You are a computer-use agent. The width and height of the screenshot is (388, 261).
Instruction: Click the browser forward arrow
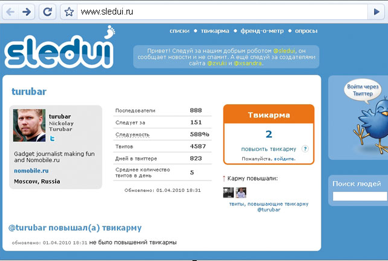click(x=27, y=12)
